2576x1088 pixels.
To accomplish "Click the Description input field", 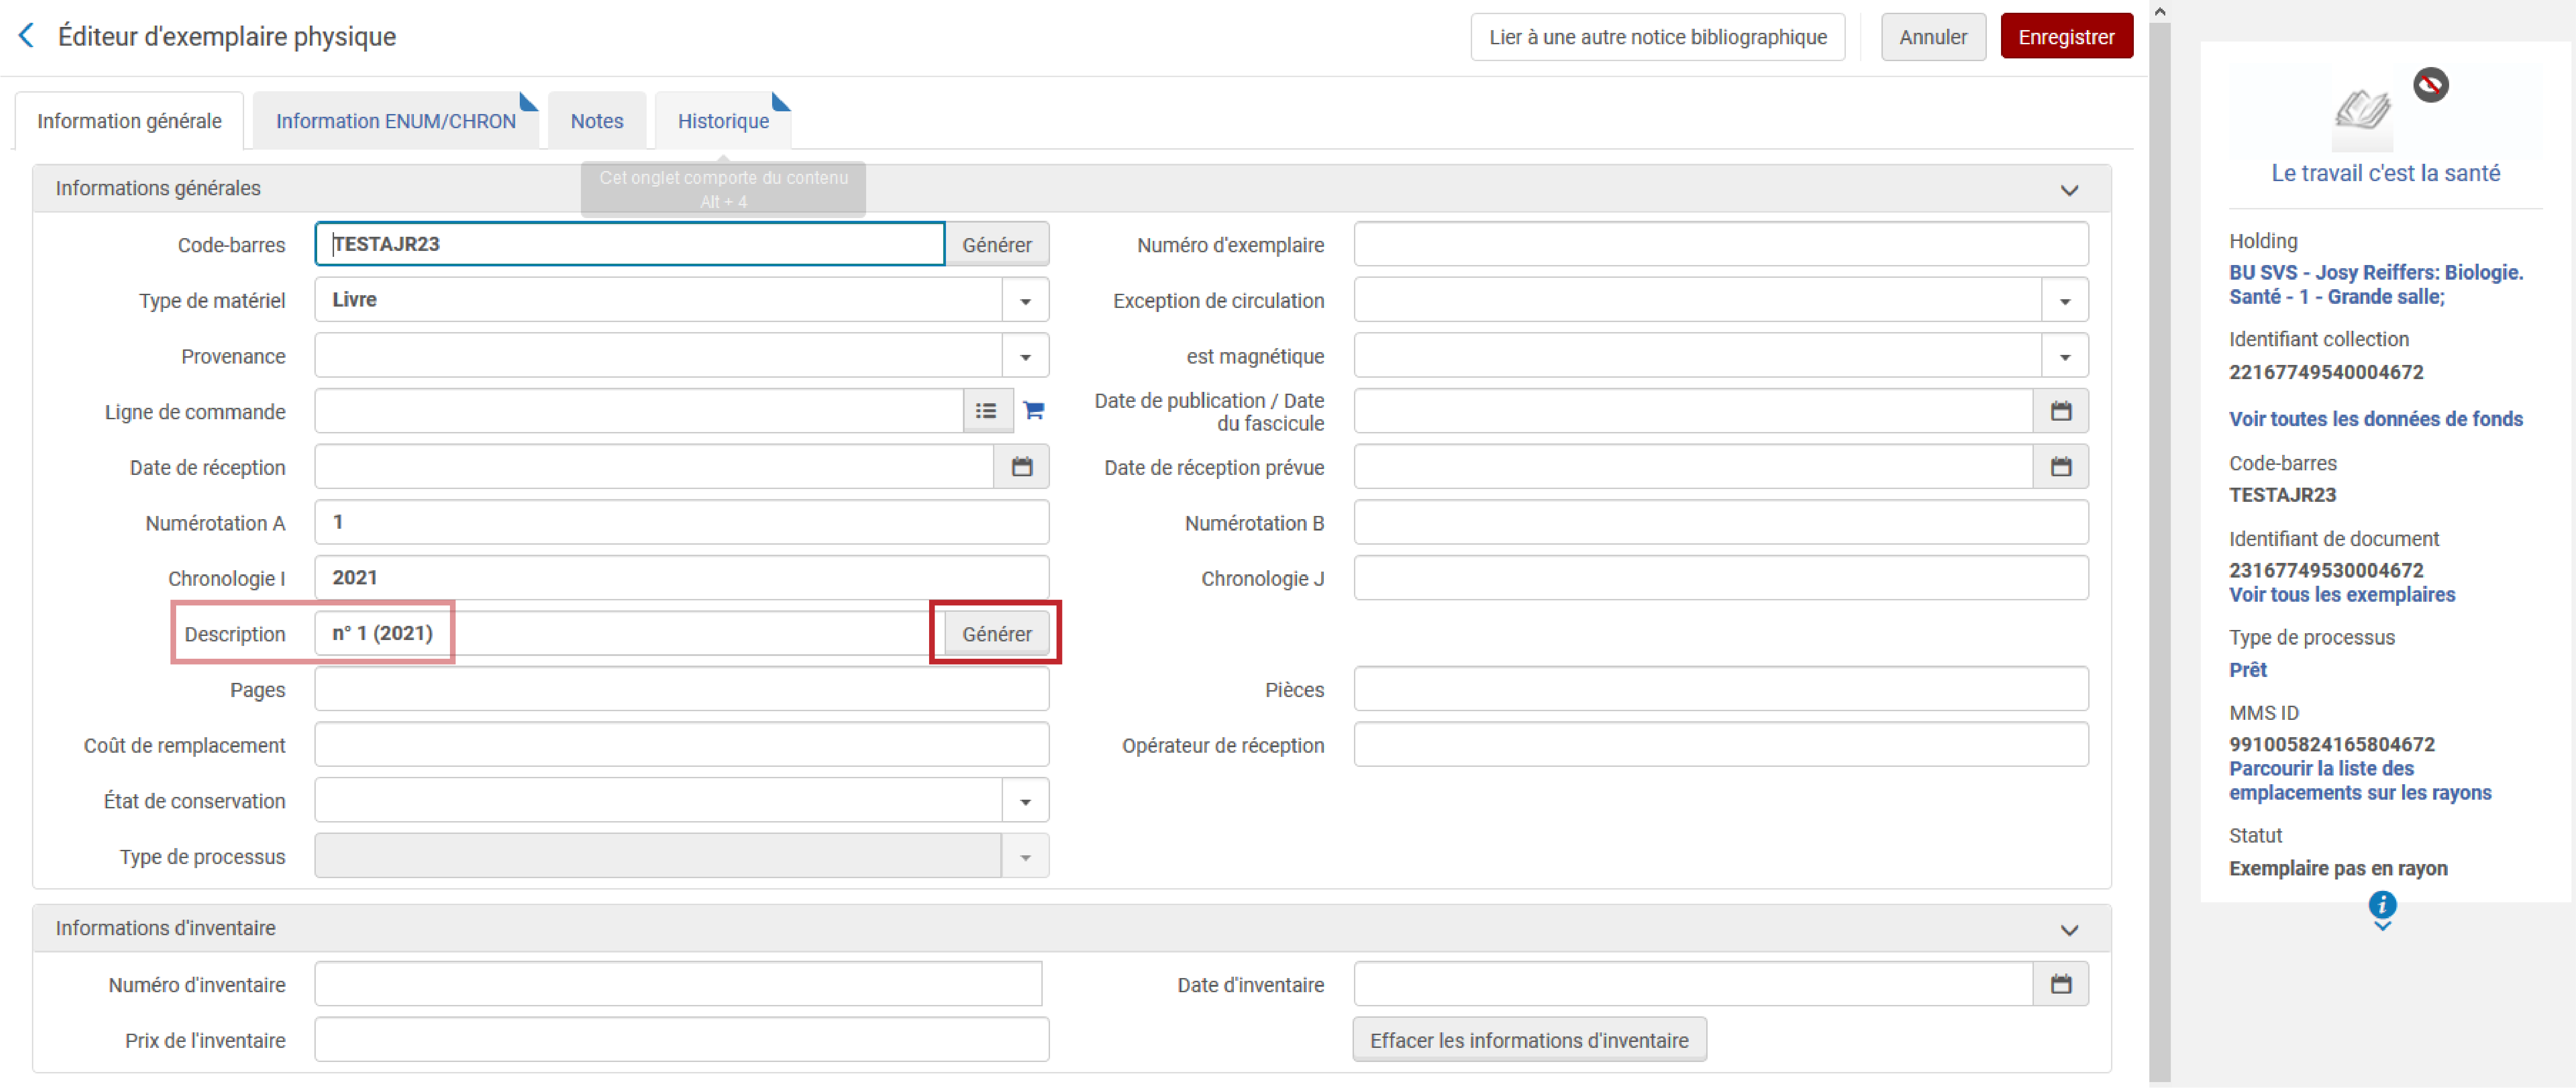I will (x=630, y=634).
